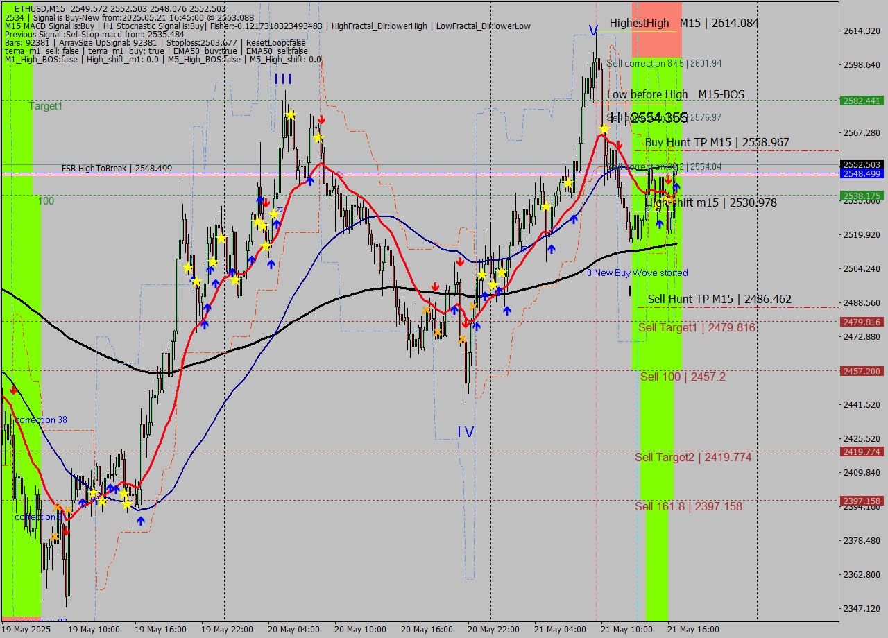The width and height of the screenshot is (888, 638).
Task: Select the yellow star marker beneath Roman numeral III
Action: tap(291, 115)
